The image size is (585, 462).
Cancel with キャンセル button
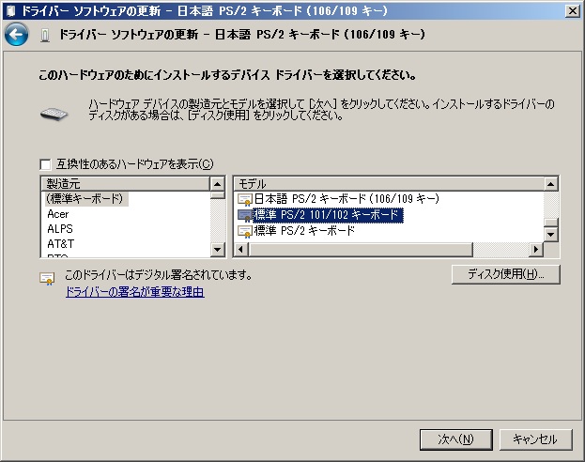pyautogui.click(x=535, y=439)
